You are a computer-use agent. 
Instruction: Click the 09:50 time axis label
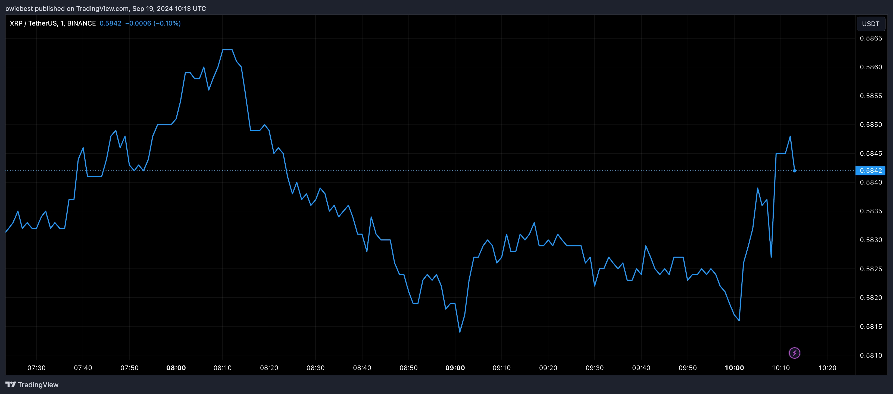pyautogui.click(x=688, y=368)
